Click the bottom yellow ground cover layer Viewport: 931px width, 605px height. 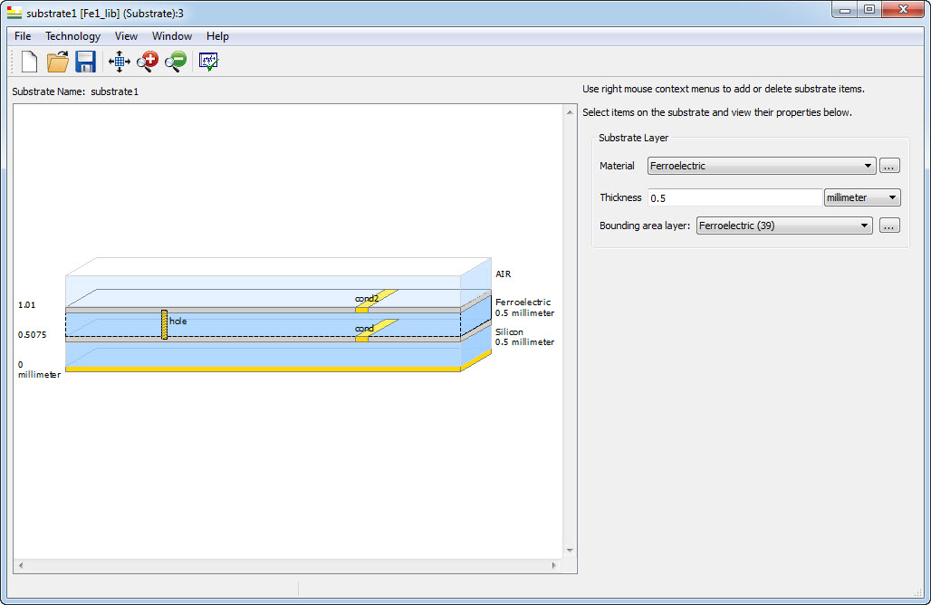tap(263, 370)
